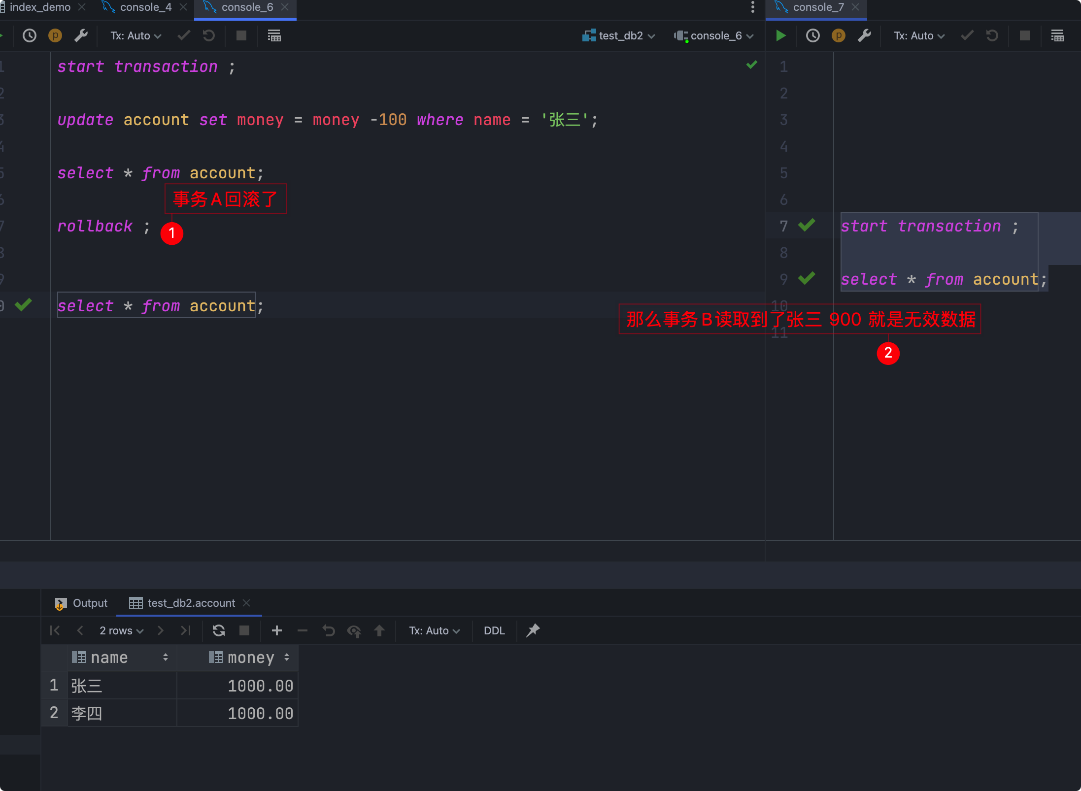The height and width of the screenshot is (791, 1081).
Task: Open the console_6 session dropdown
Action: coord(714,35)
